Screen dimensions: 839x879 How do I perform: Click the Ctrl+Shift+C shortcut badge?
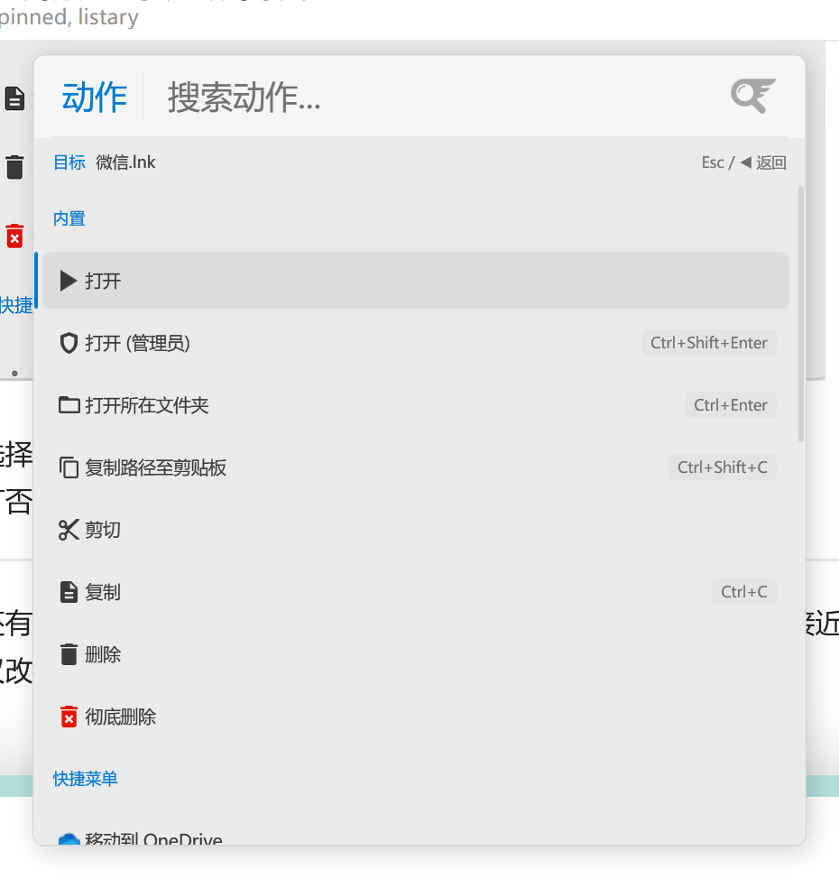pos(723,467)
